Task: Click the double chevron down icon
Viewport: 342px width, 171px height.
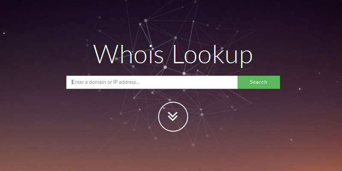Action: point(173,117)
